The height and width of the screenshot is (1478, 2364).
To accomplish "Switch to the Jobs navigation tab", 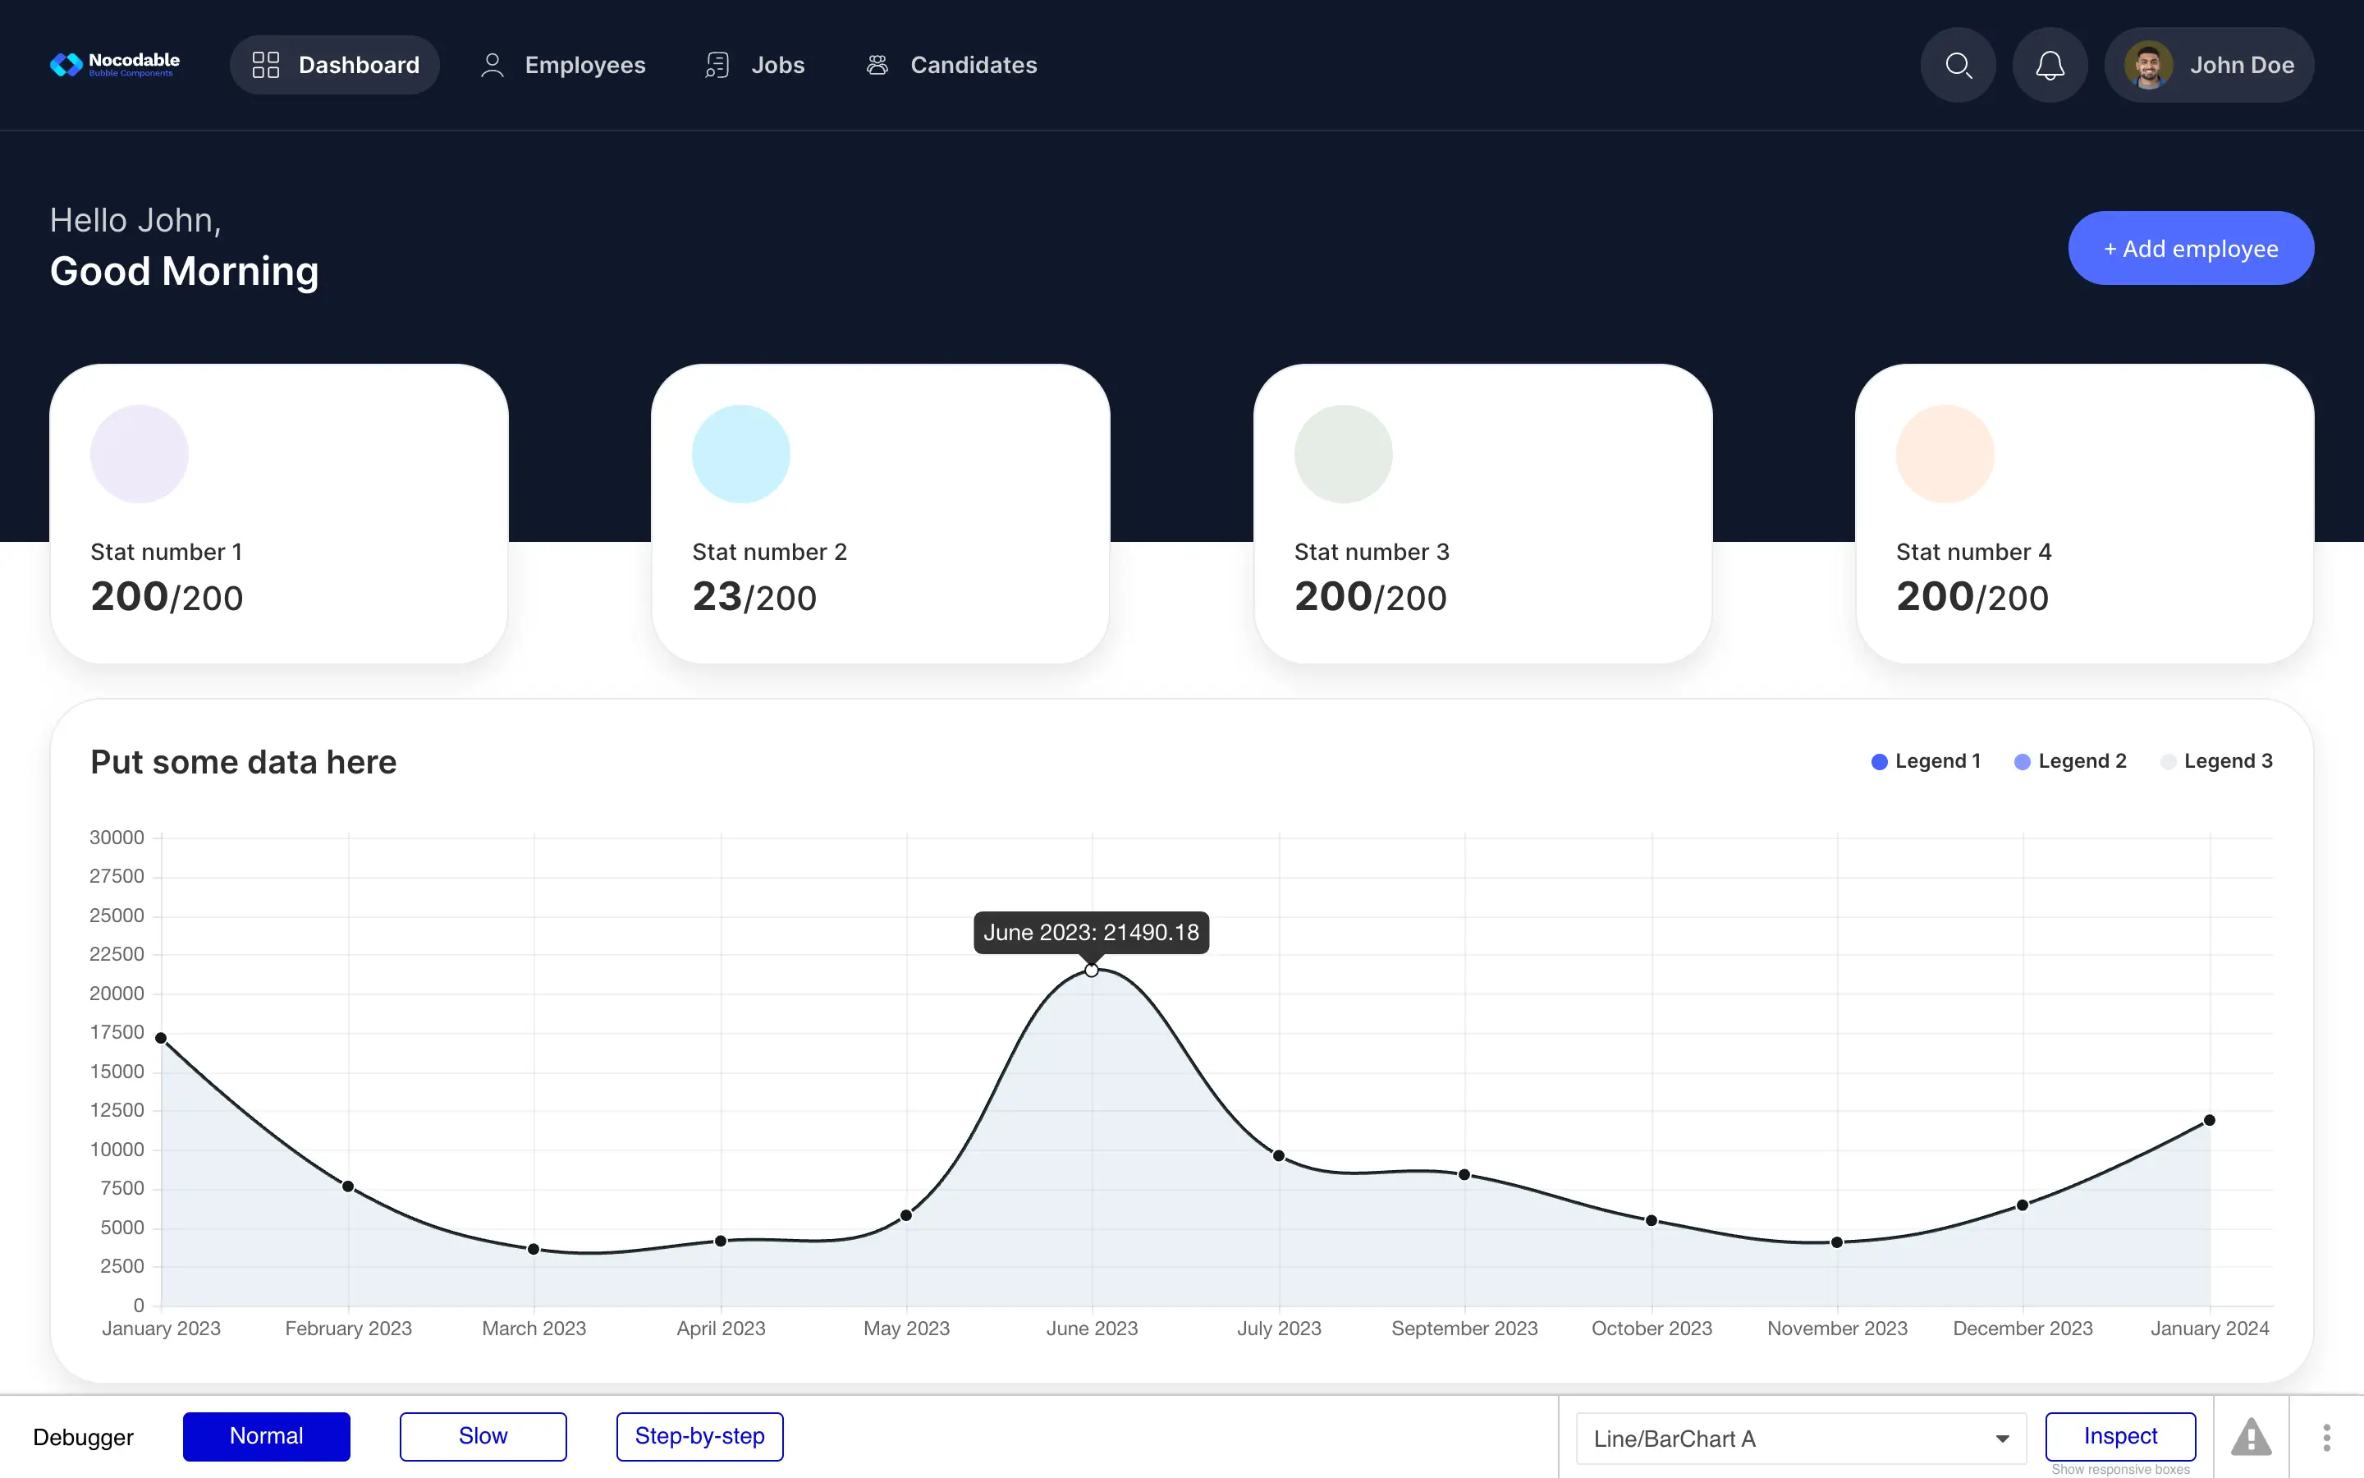I will [777, 65].
